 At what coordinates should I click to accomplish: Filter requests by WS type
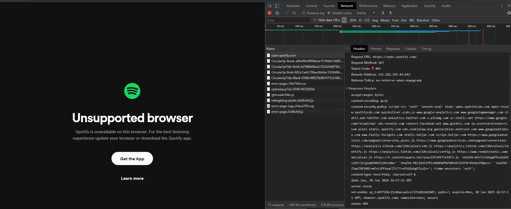click(x=412, y=20)
